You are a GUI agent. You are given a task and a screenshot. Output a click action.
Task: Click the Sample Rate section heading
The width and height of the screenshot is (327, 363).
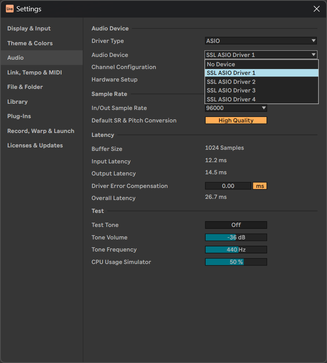click(109, 94)
